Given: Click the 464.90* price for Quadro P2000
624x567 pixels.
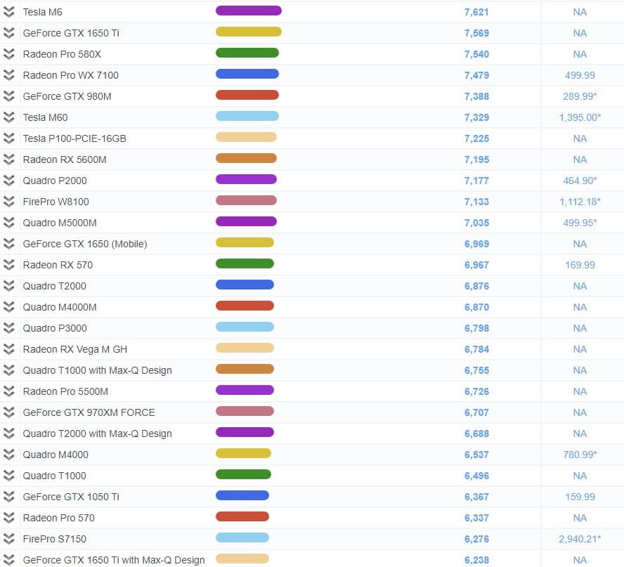Looking at the screenshot, I should tap(580, 181).
